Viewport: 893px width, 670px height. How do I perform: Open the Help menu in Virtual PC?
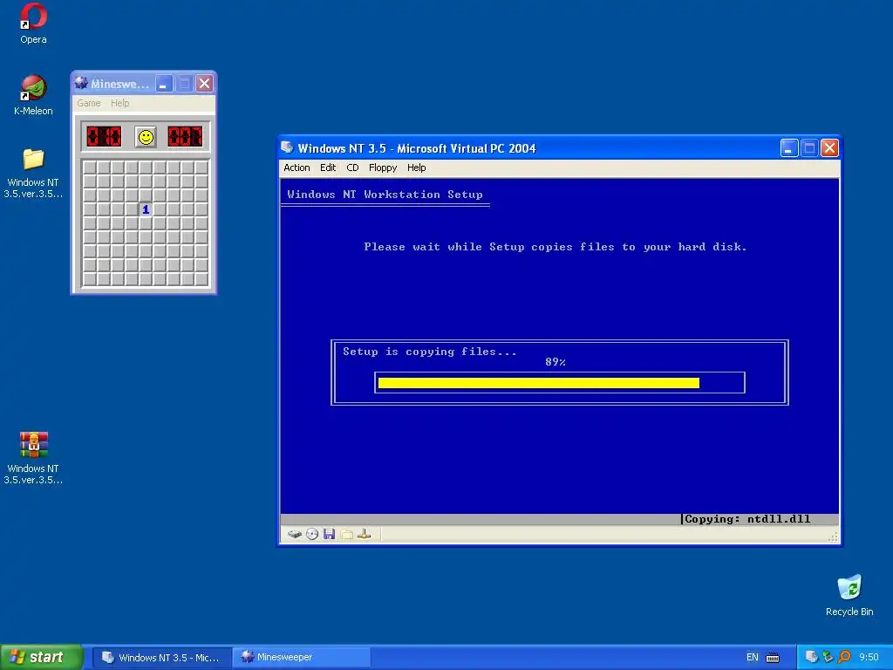tap(416, 167)
